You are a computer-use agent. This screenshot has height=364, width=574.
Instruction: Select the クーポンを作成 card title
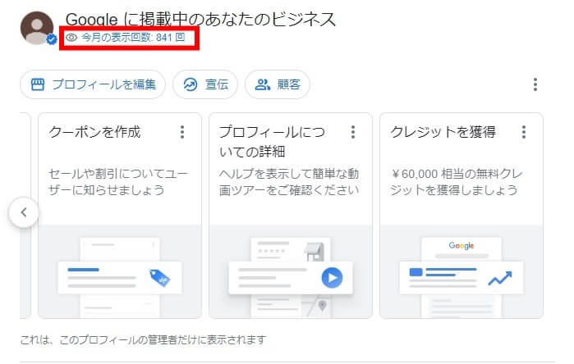tap(94, 132)
